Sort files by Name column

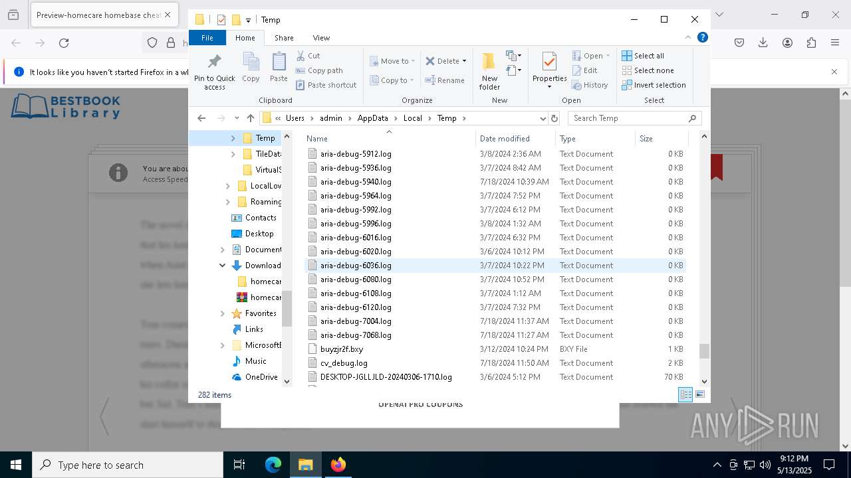[389, 139]
